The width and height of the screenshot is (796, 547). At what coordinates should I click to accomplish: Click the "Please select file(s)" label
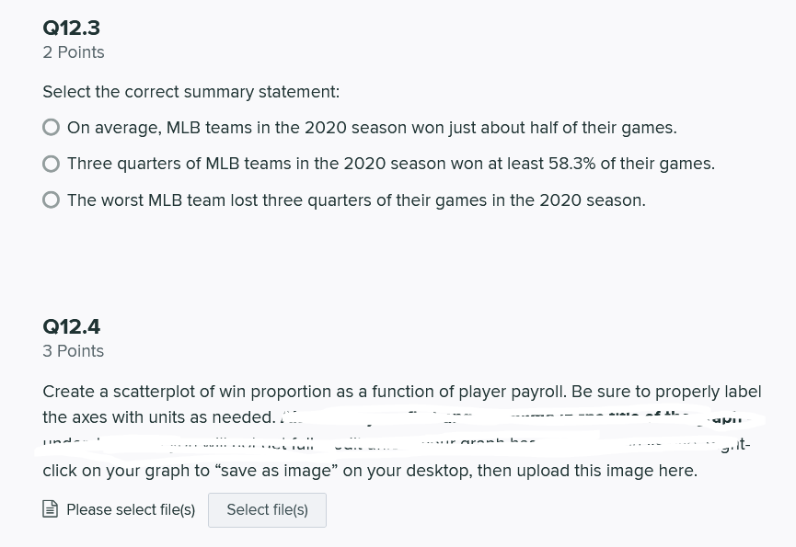pyautogui.click(x=131, y=510)
